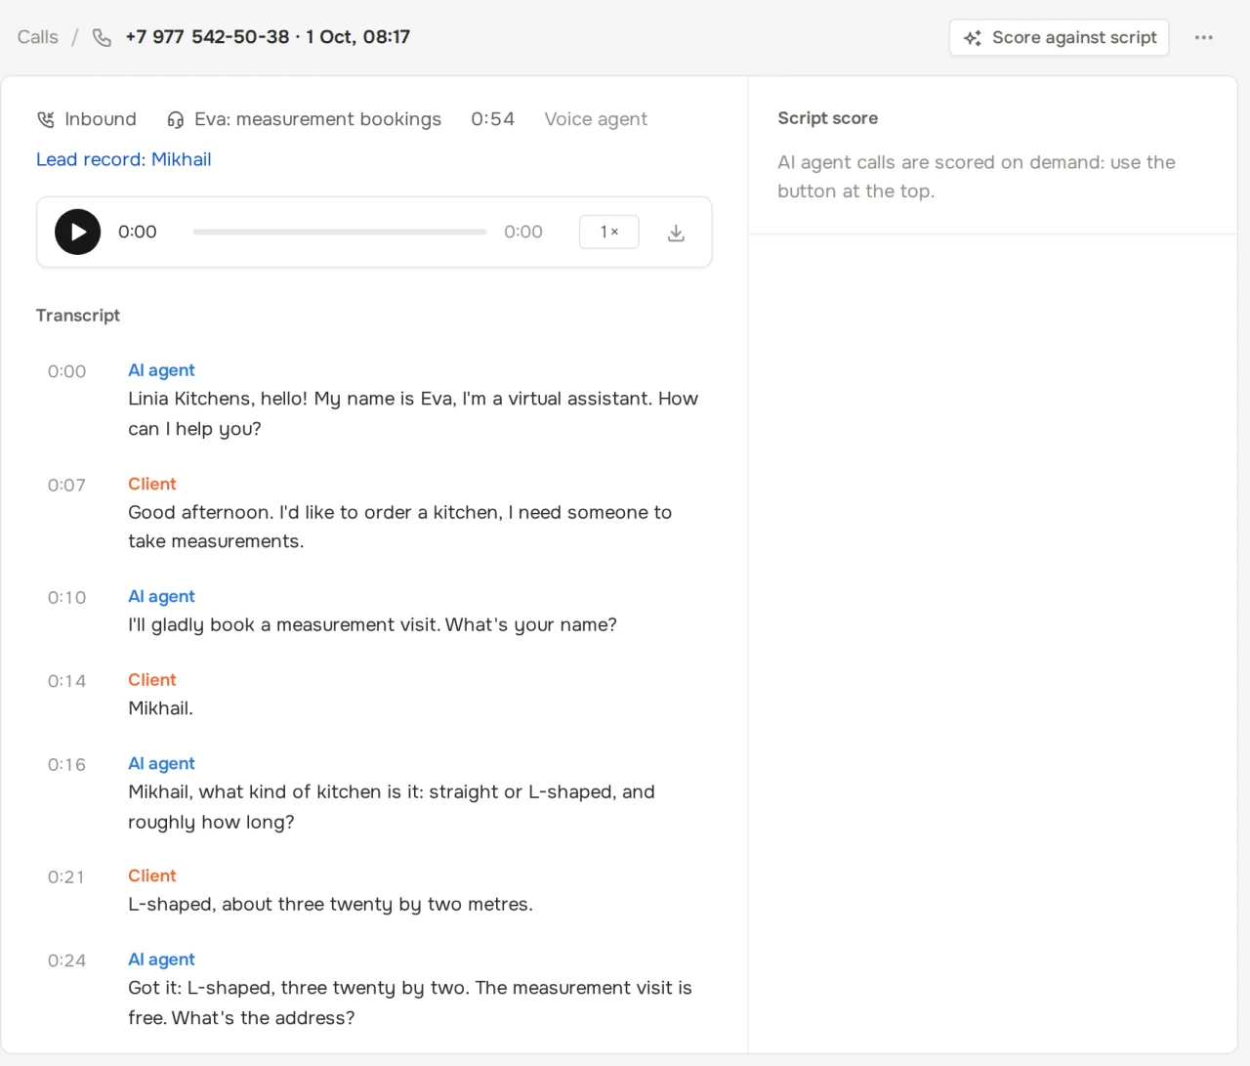Click the 'Good afternoon' client message

point(400,527)
